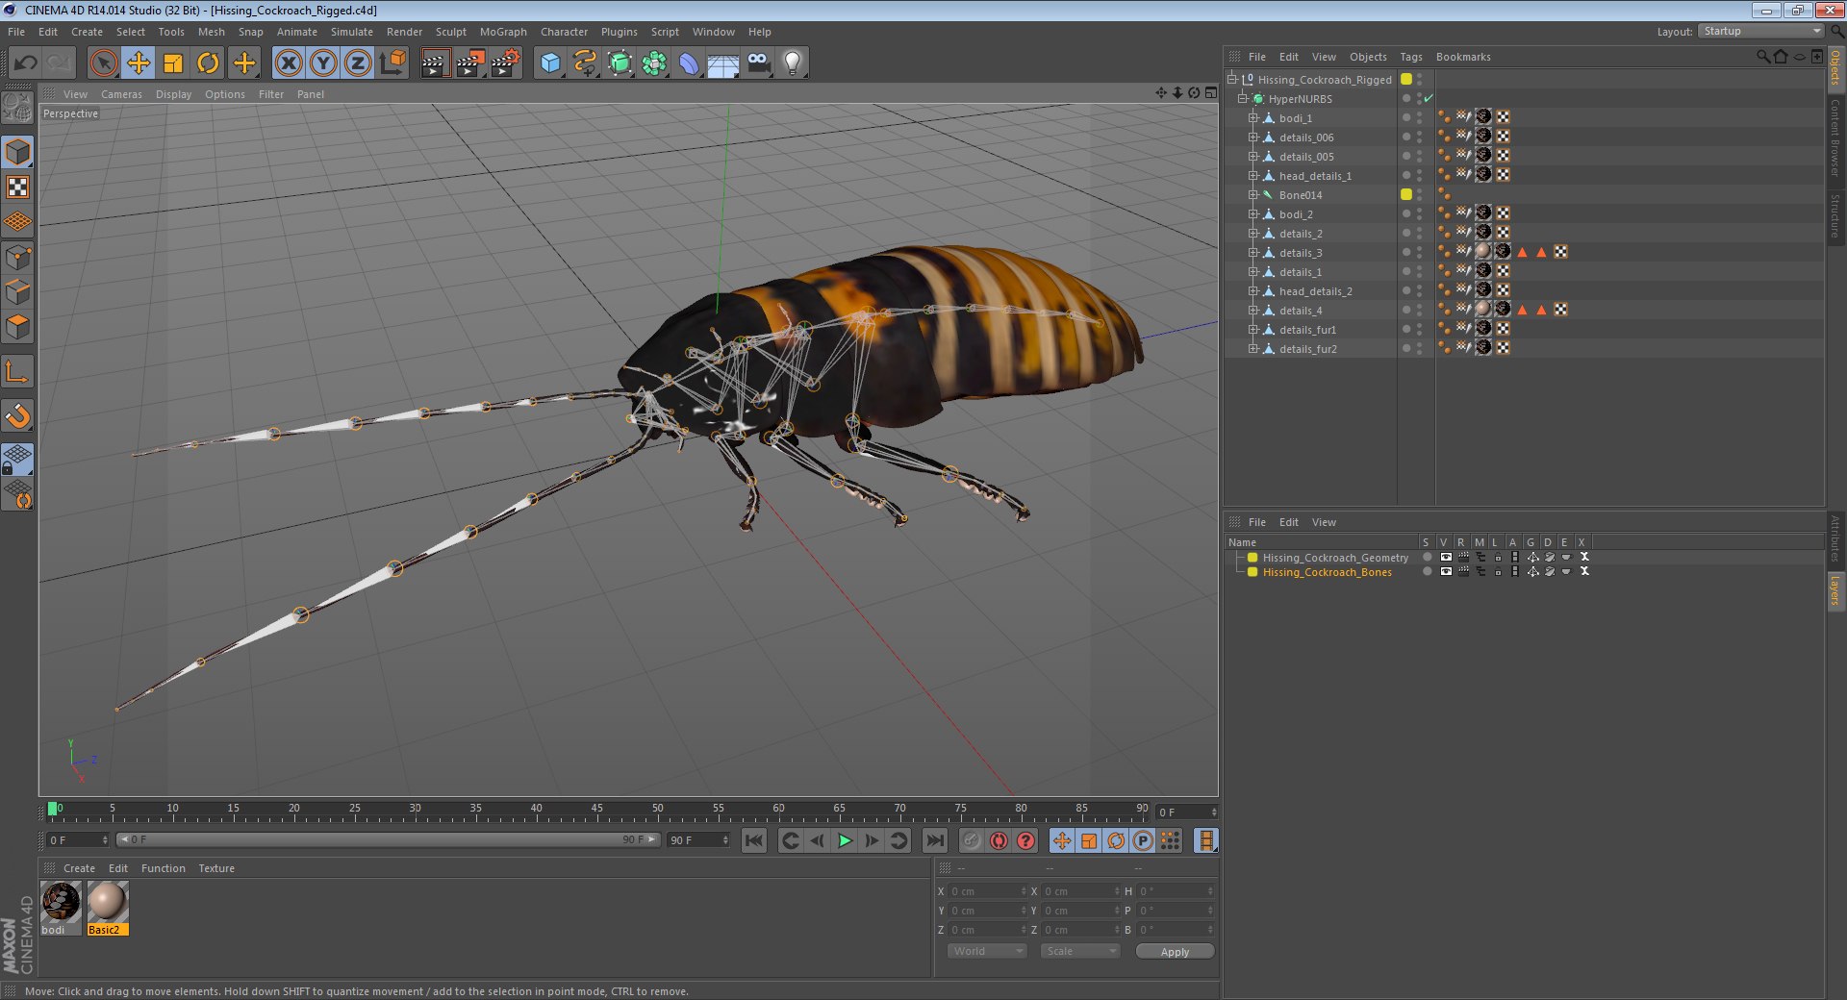
Task: Enable Points mode
Action: 18,257
